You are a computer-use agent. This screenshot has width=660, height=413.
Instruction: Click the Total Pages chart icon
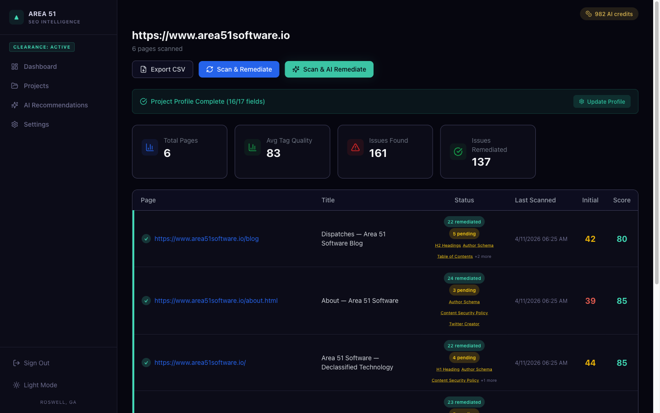[x=149, y=147]
